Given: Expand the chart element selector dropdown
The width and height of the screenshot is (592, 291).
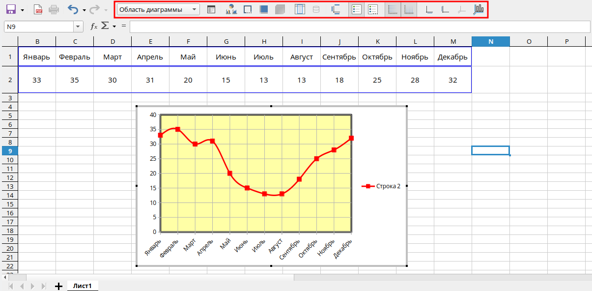Looking at the screenshot, I should (x=195, y=9).
